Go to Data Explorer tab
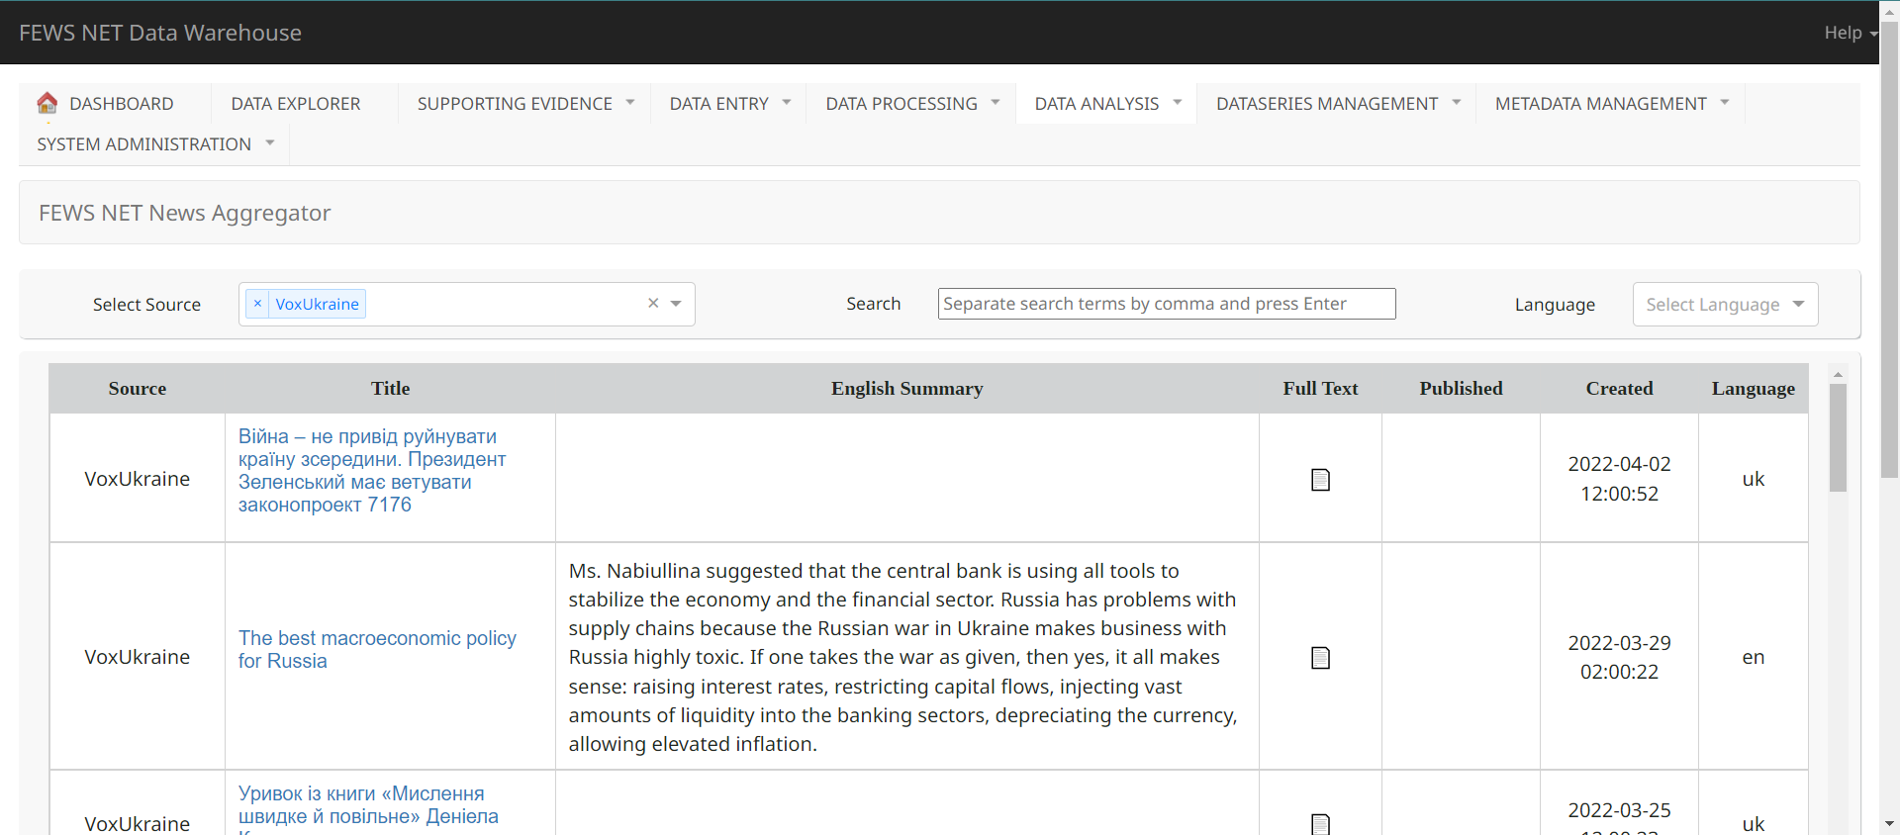This screenshot has width=1900, height=835. 295,104
